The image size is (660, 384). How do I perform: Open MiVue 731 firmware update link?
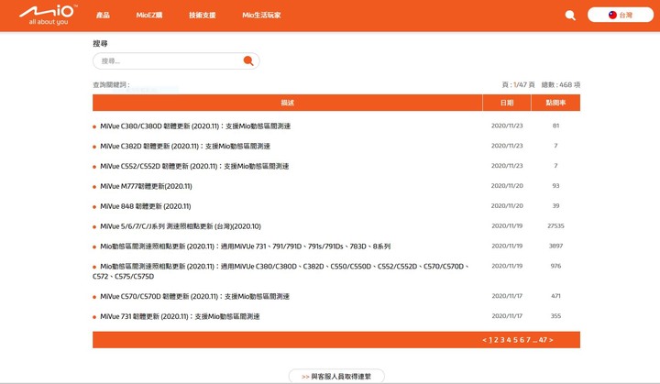[x=180, y=316]
